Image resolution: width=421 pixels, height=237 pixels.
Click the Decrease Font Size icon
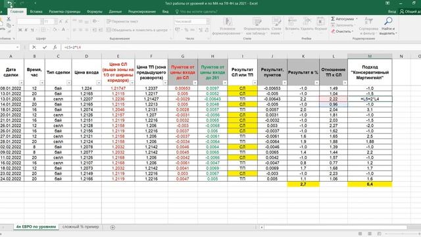(66, 22)
